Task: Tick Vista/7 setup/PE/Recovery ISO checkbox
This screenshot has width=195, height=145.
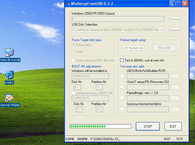Action: click(122, 87)
